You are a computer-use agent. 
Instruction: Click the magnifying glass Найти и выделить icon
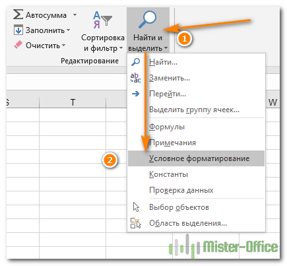(147, 20)
